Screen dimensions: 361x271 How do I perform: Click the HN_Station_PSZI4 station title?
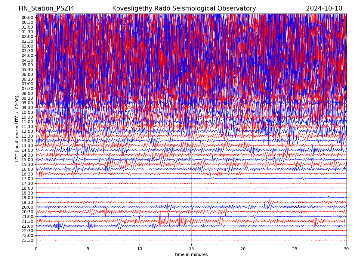pyautogui.click(x=46, y=8)
